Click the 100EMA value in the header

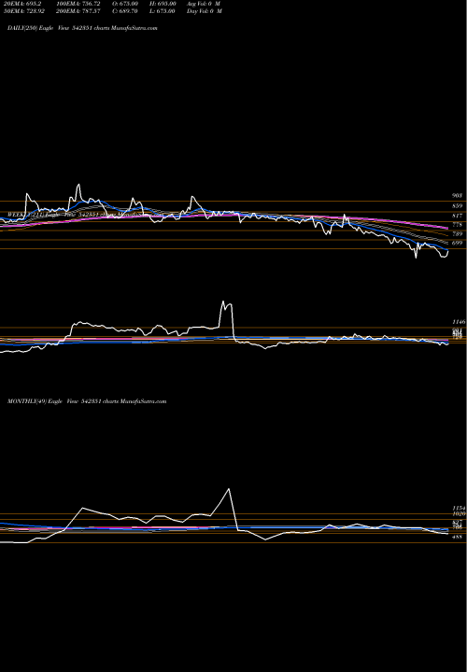pyautogui.click(x=78, y=4)
